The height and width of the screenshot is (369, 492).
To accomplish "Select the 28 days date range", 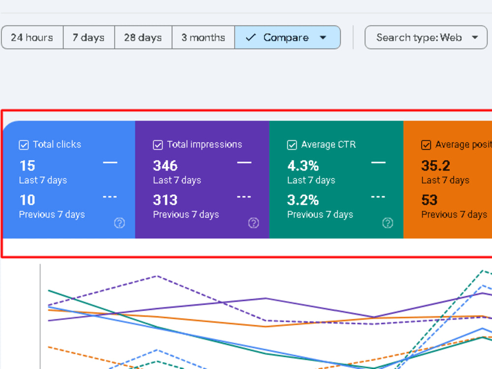I will tap(143, 37).
